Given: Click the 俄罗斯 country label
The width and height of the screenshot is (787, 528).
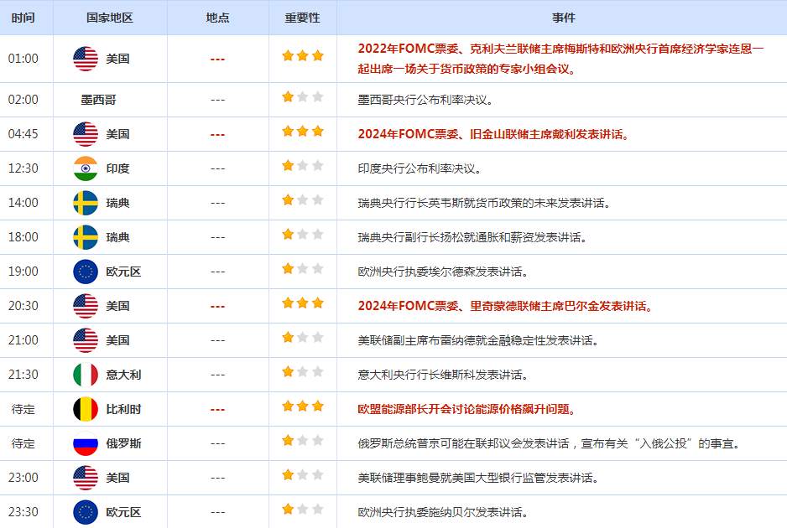Looking at the screenshot, I should click(123, 443).
